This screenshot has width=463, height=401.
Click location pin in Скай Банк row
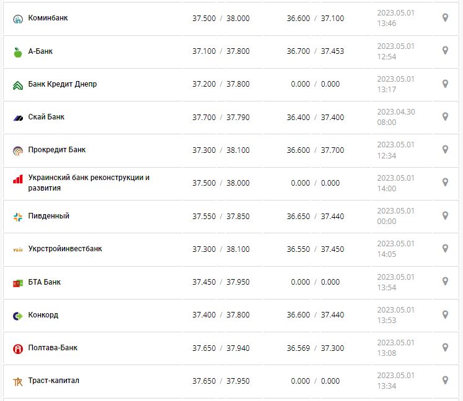(x=445, y=116)
